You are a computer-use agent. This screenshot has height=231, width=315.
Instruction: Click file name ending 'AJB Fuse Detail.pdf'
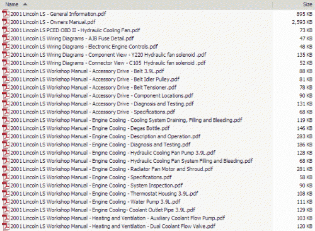[72, 38]
